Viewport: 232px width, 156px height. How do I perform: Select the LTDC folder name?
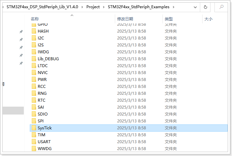43,65
